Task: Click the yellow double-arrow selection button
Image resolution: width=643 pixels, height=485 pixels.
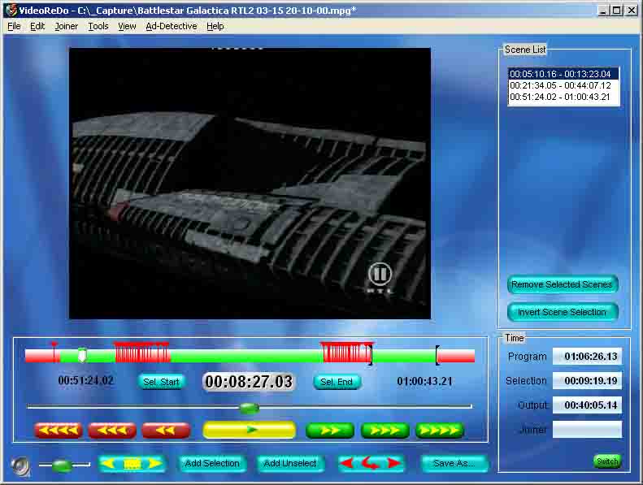Action: click(131, 463)
